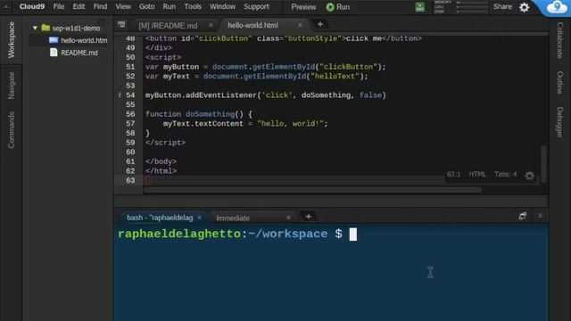The height and width of the screenshot is (321, 571).
Task: Click the doSomething function name on line 56
Action: pyautogui.click(x=211, y=114)
